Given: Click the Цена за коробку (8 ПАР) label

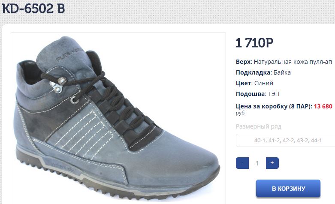Looking at the screenshot, I should click(274, 106).
